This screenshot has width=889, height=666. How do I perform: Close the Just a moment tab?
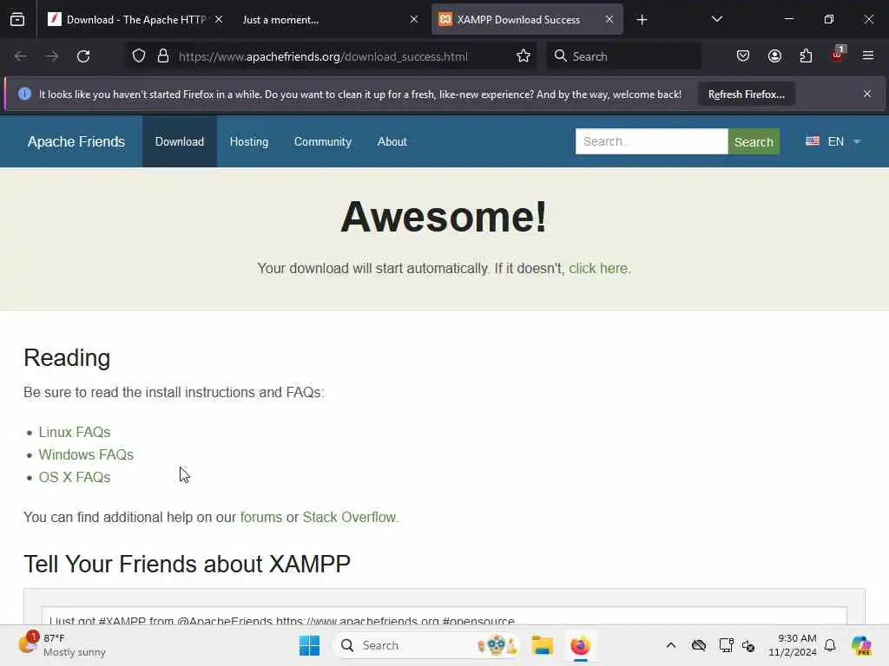[x=414, y=20]
